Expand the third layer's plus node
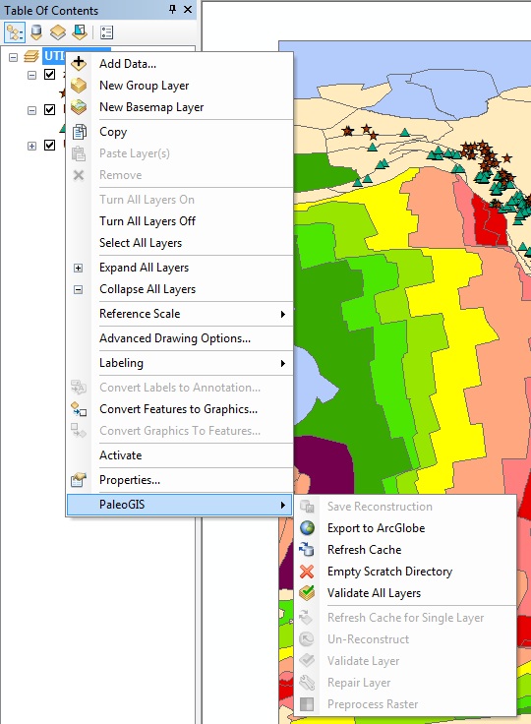 [x=31, y=146]
